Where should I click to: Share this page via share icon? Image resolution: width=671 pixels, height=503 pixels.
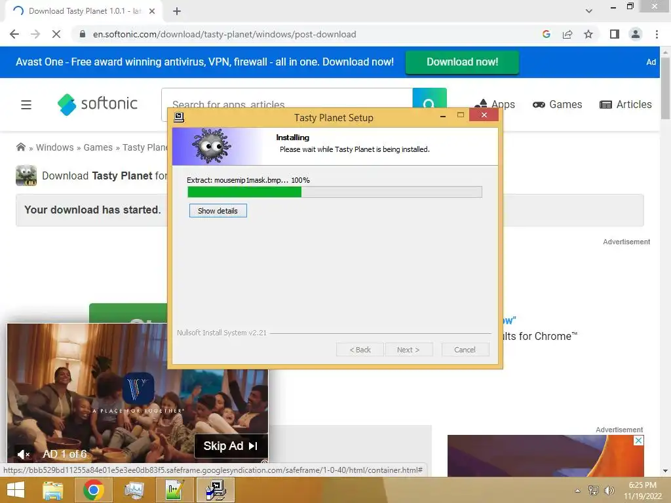tap(567, 34)
